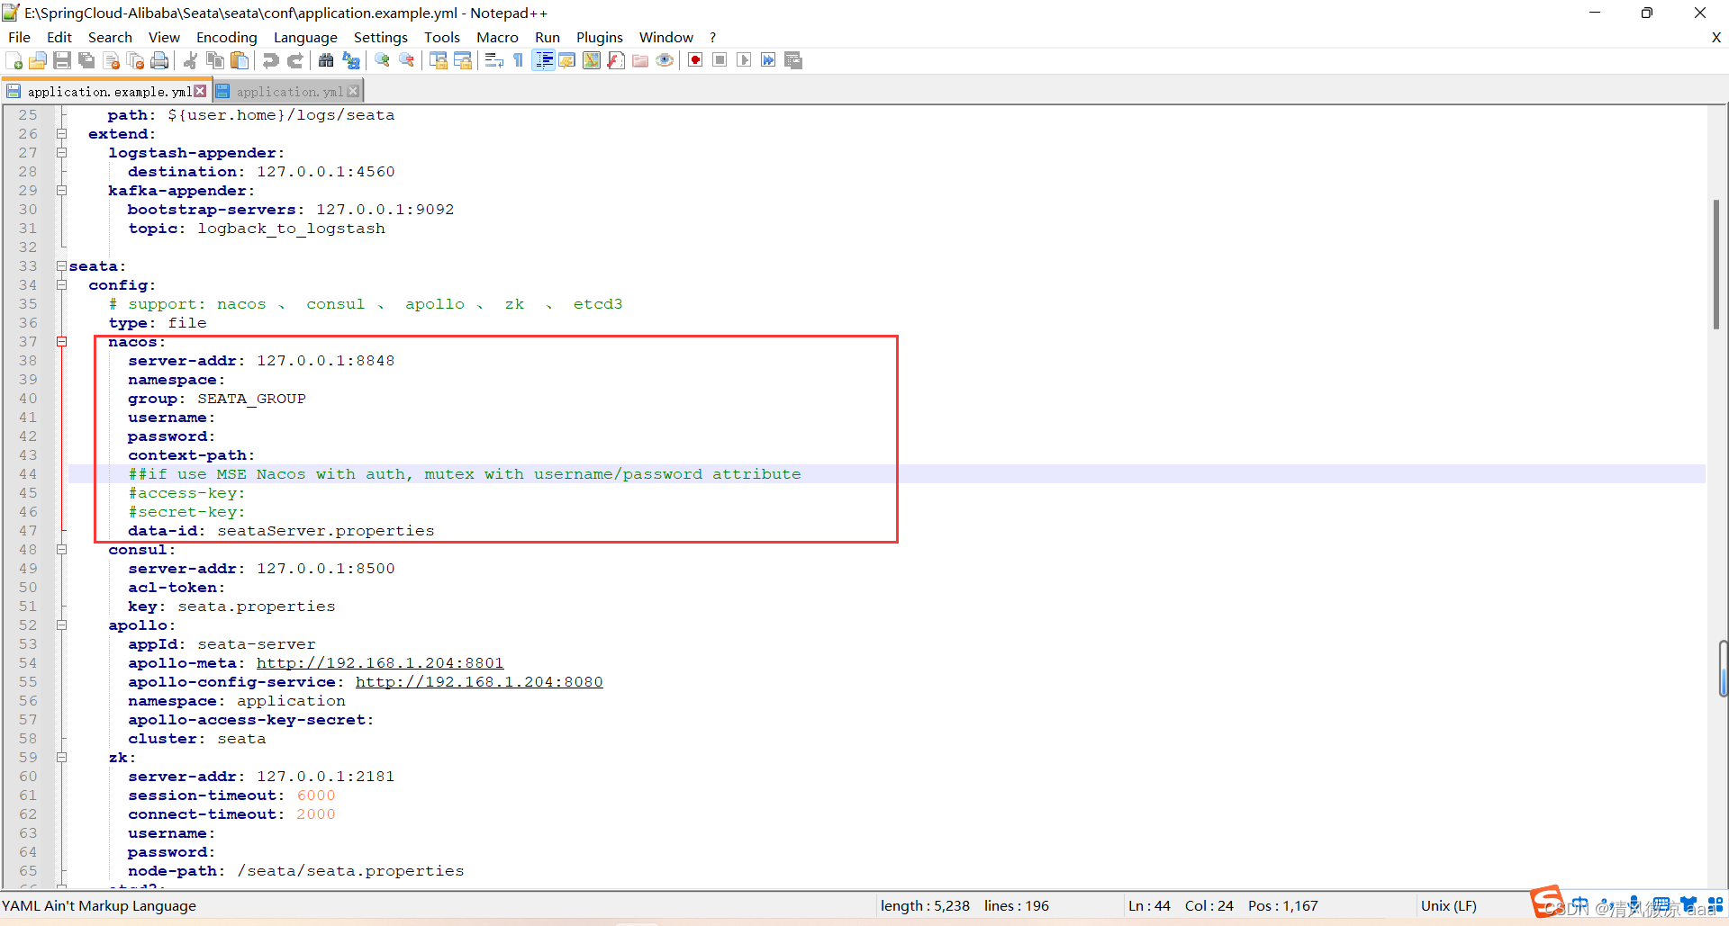This screenshot has height=926, width=1729.
Task: Collapse the consul block fold marker
Action: (x=62, y=550)
